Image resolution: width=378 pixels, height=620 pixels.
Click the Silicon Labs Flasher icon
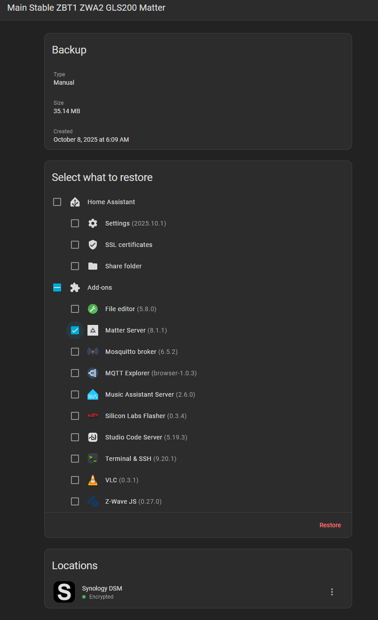(93, 416)
